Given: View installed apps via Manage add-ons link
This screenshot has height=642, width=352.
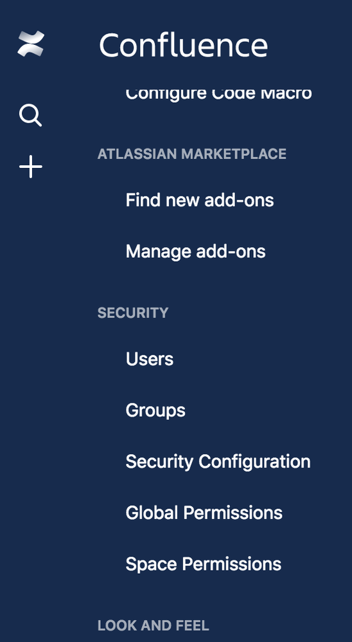Looking at the screenshot, I should 195,252.
